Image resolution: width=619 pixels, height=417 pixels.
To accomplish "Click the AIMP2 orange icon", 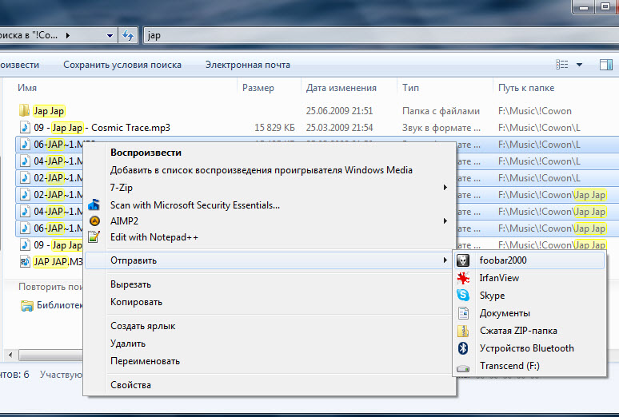I will click(x=94, y=221).
